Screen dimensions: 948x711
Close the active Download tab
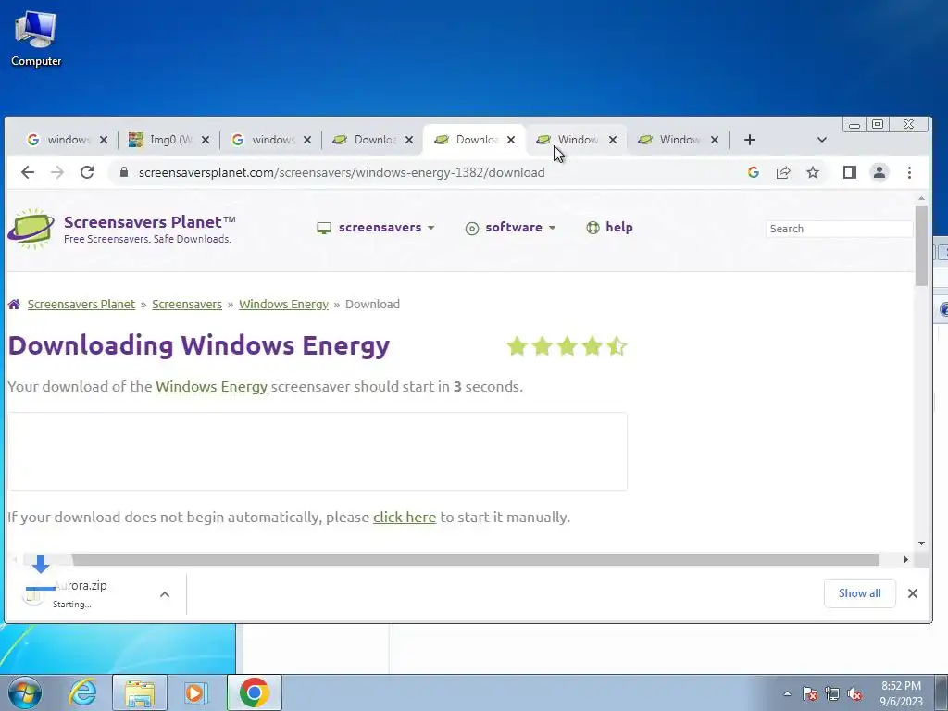tap(511, 140)
